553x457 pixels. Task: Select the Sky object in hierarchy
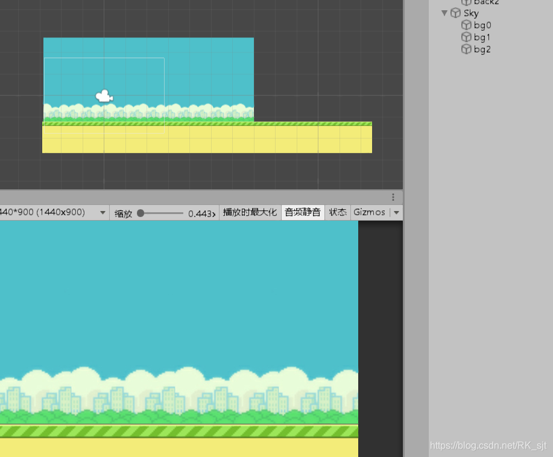(471, 13)
